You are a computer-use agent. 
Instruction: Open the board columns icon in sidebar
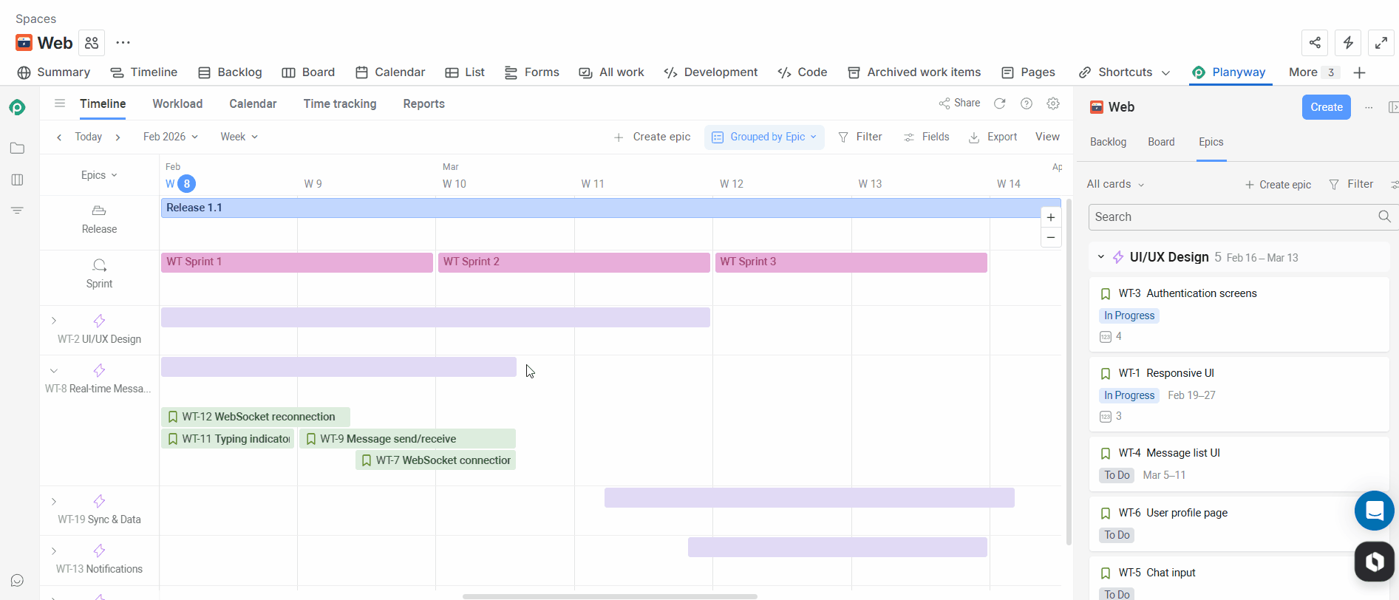tap(18, 180)
